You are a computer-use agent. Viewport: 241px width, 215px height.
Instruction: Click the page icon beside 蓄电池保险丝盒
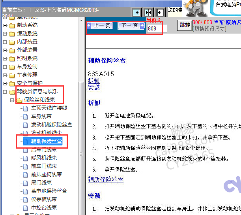coord(26,192)
